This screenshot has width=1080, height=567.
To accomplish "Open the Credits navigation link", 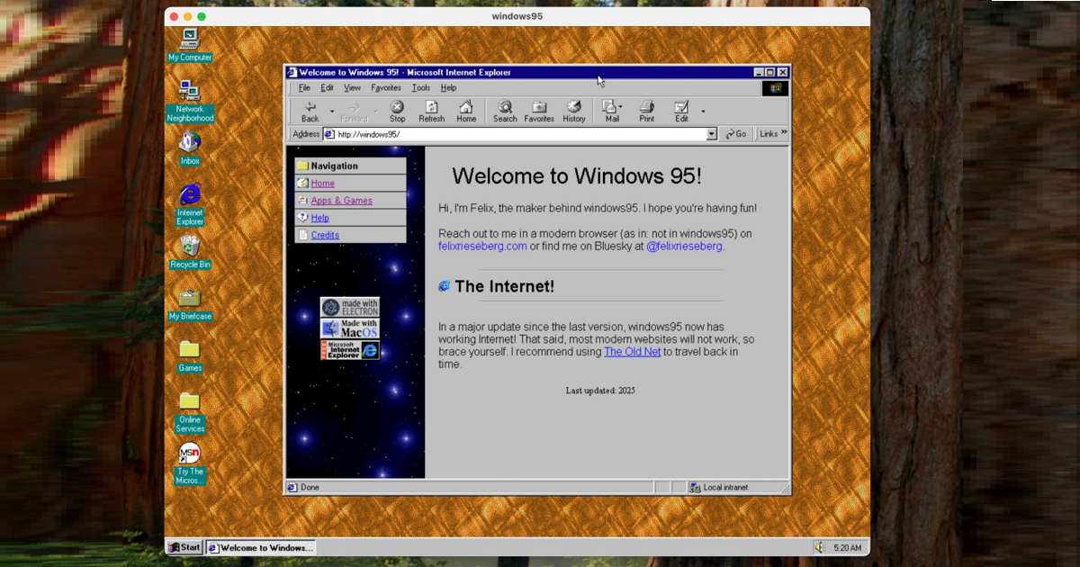I will (325, 235).
